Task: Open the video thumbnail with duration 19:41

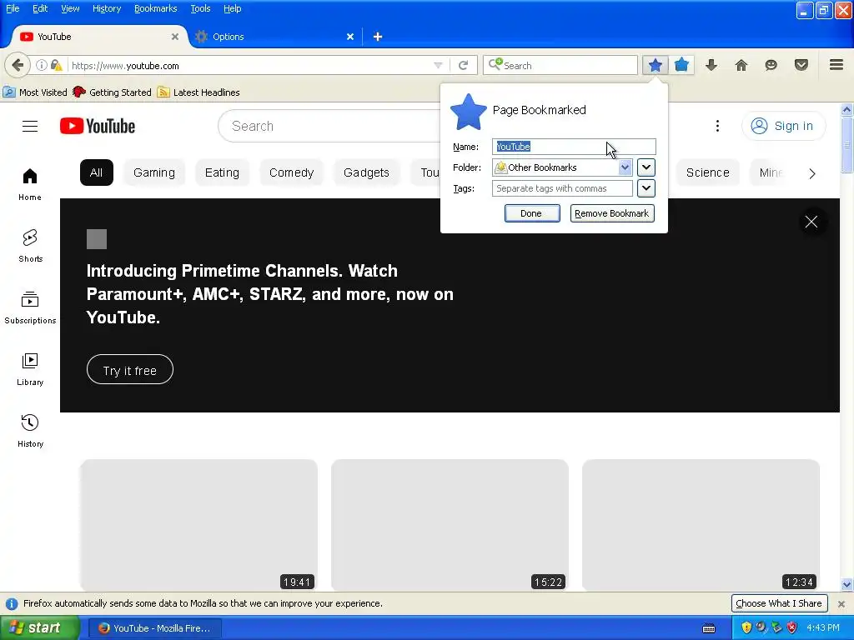Action: click(x=198, y=525)
